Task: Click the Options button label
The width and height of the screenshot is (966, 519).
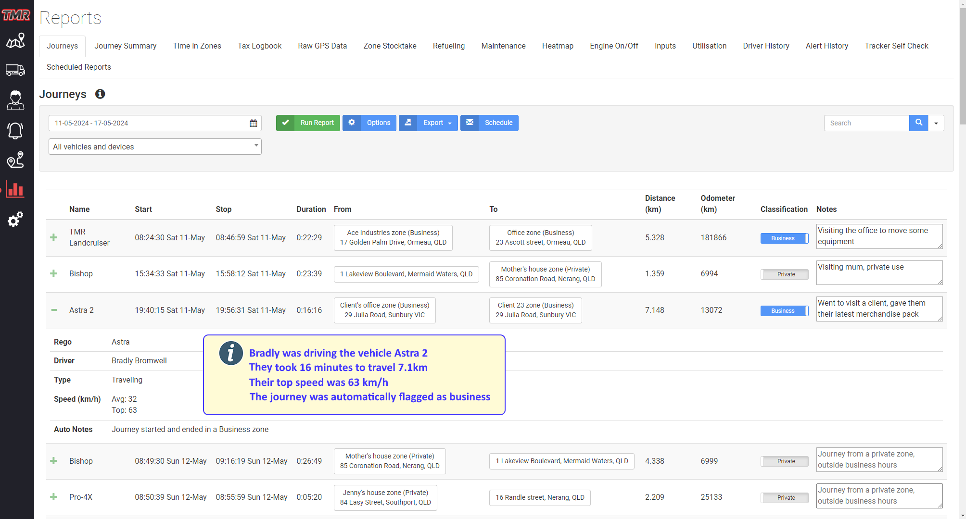Action: tap(379, 123)
